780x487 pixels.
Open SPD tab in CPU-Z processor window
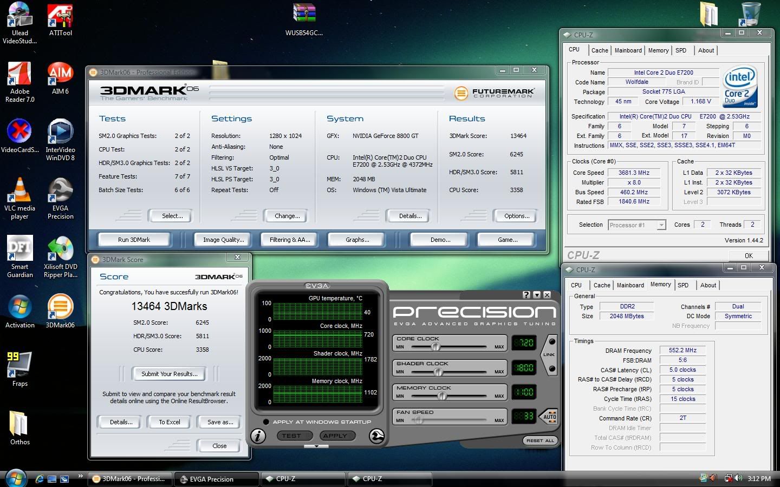point(681,50)
